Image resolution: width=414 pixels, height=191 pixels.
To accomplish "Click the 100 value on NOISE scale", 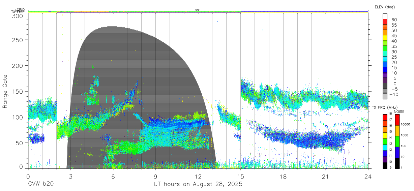I will 403,146.
